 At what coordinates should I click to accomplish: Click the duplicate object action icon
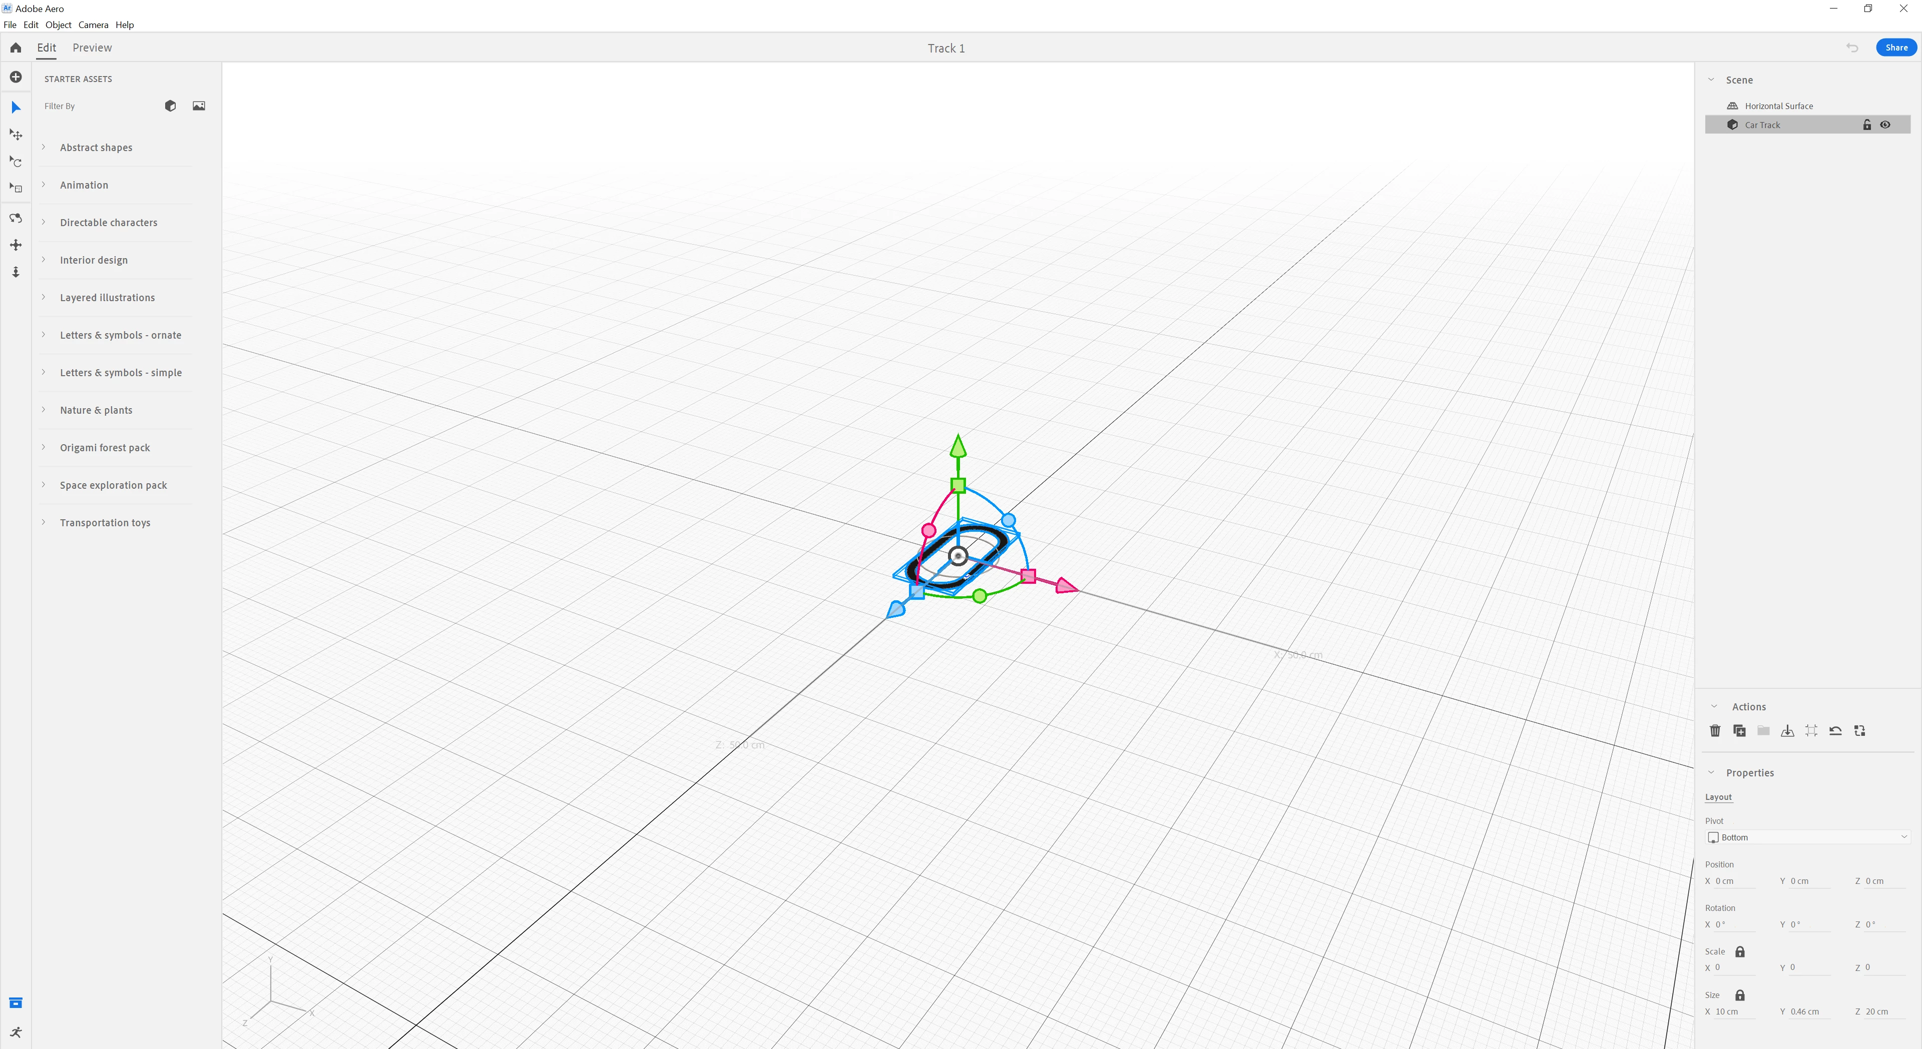coord(1739,731)
